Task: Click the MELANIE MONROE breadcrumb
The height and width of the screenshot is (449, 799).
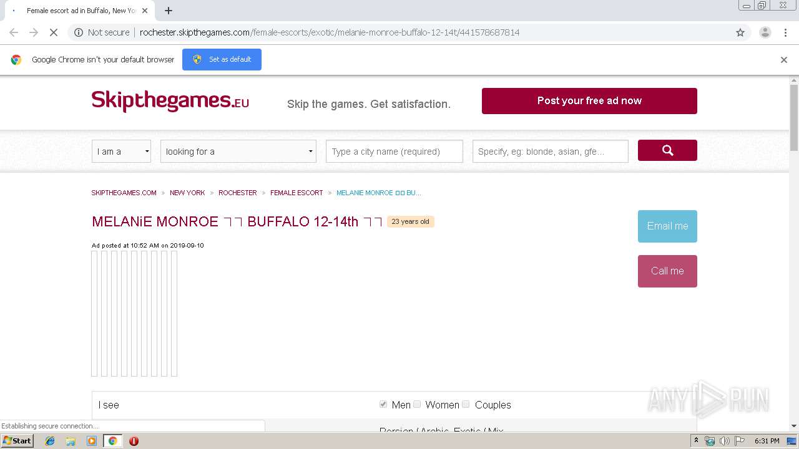Action: pos(379,193)
